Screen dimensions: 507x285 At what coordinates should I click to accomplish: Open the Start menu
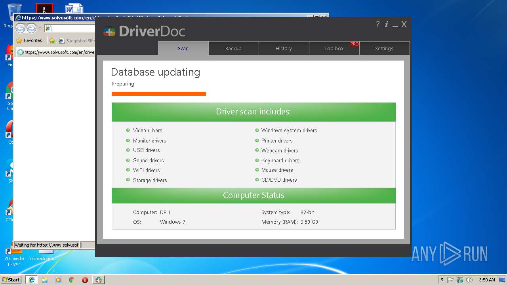tap(11, 280)
